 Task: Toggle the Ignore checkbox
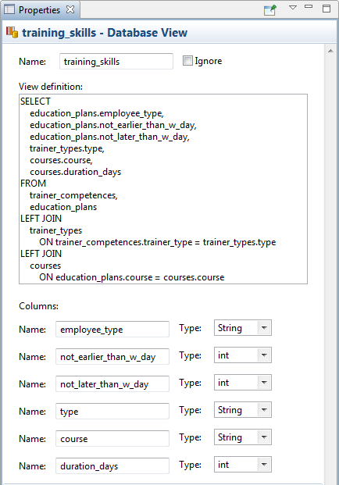[x=187, y=61]
